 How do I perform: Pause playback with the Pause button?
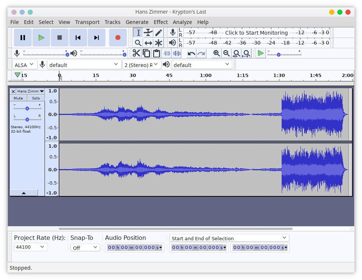click(x=22, y=38)
